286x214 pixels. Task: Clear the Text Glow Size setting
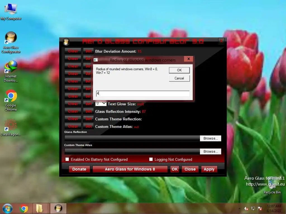(x=73, y=104)
